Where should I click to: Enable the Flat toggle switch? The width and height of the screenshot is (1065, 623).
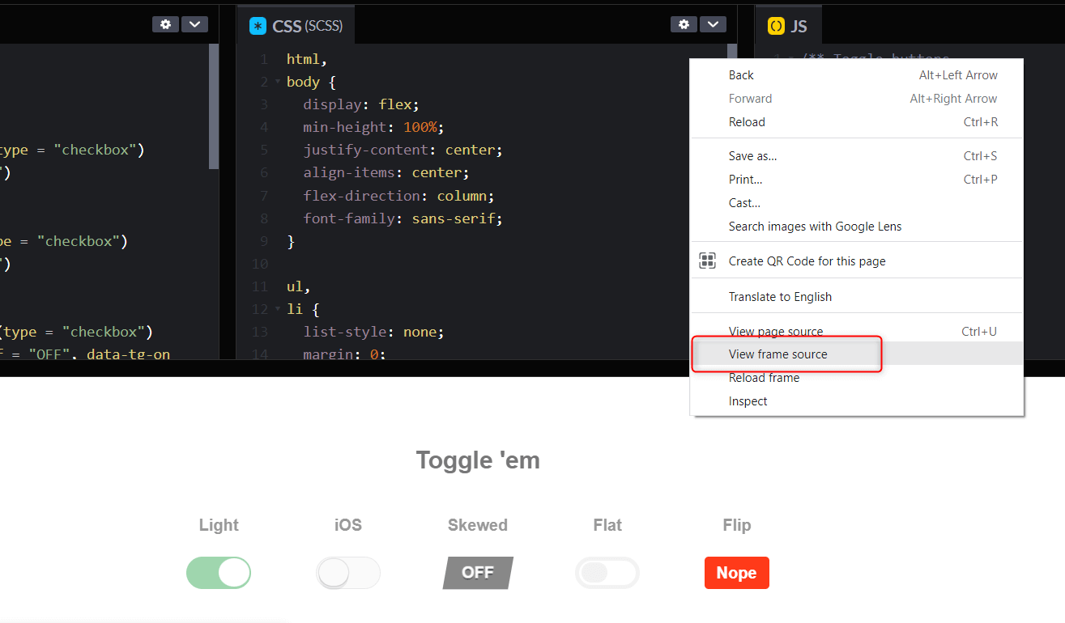[607, 573]
